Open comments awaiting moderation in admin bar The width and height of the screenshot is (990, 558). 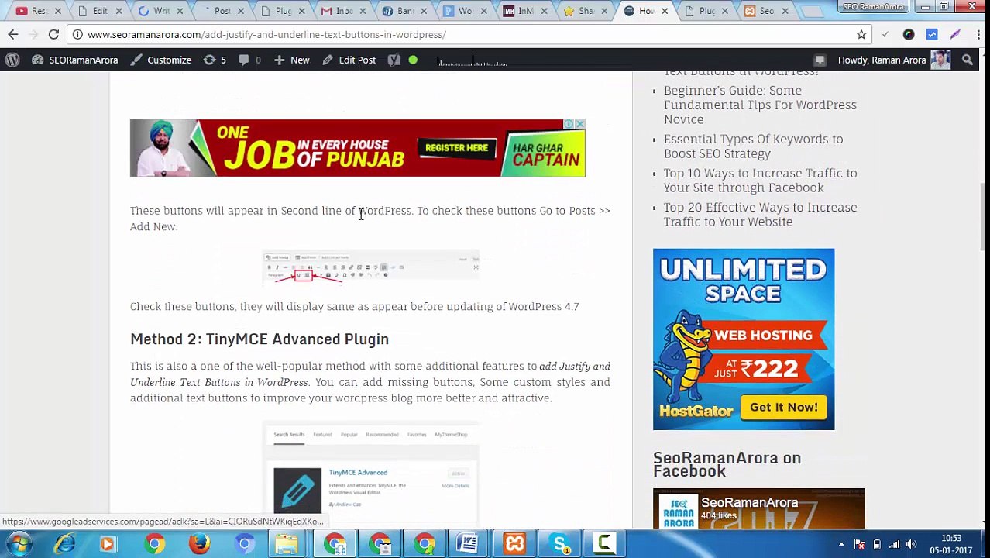(249, 60)
